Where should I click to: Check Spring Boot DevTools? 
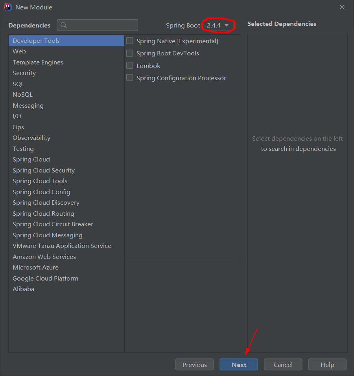click(129, 53)
